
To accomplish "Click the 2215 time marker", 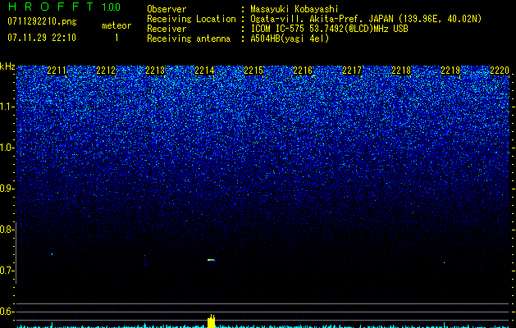I will coord(253,70).
